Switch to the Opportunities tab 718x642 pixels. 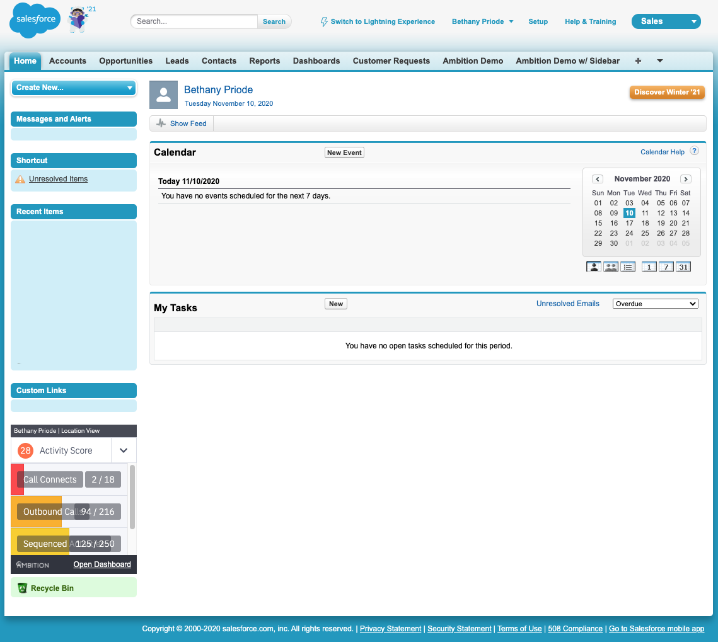pos(125,60)
